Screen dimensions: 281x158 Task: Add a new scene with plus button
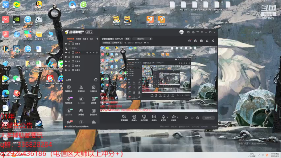(97, 39)
